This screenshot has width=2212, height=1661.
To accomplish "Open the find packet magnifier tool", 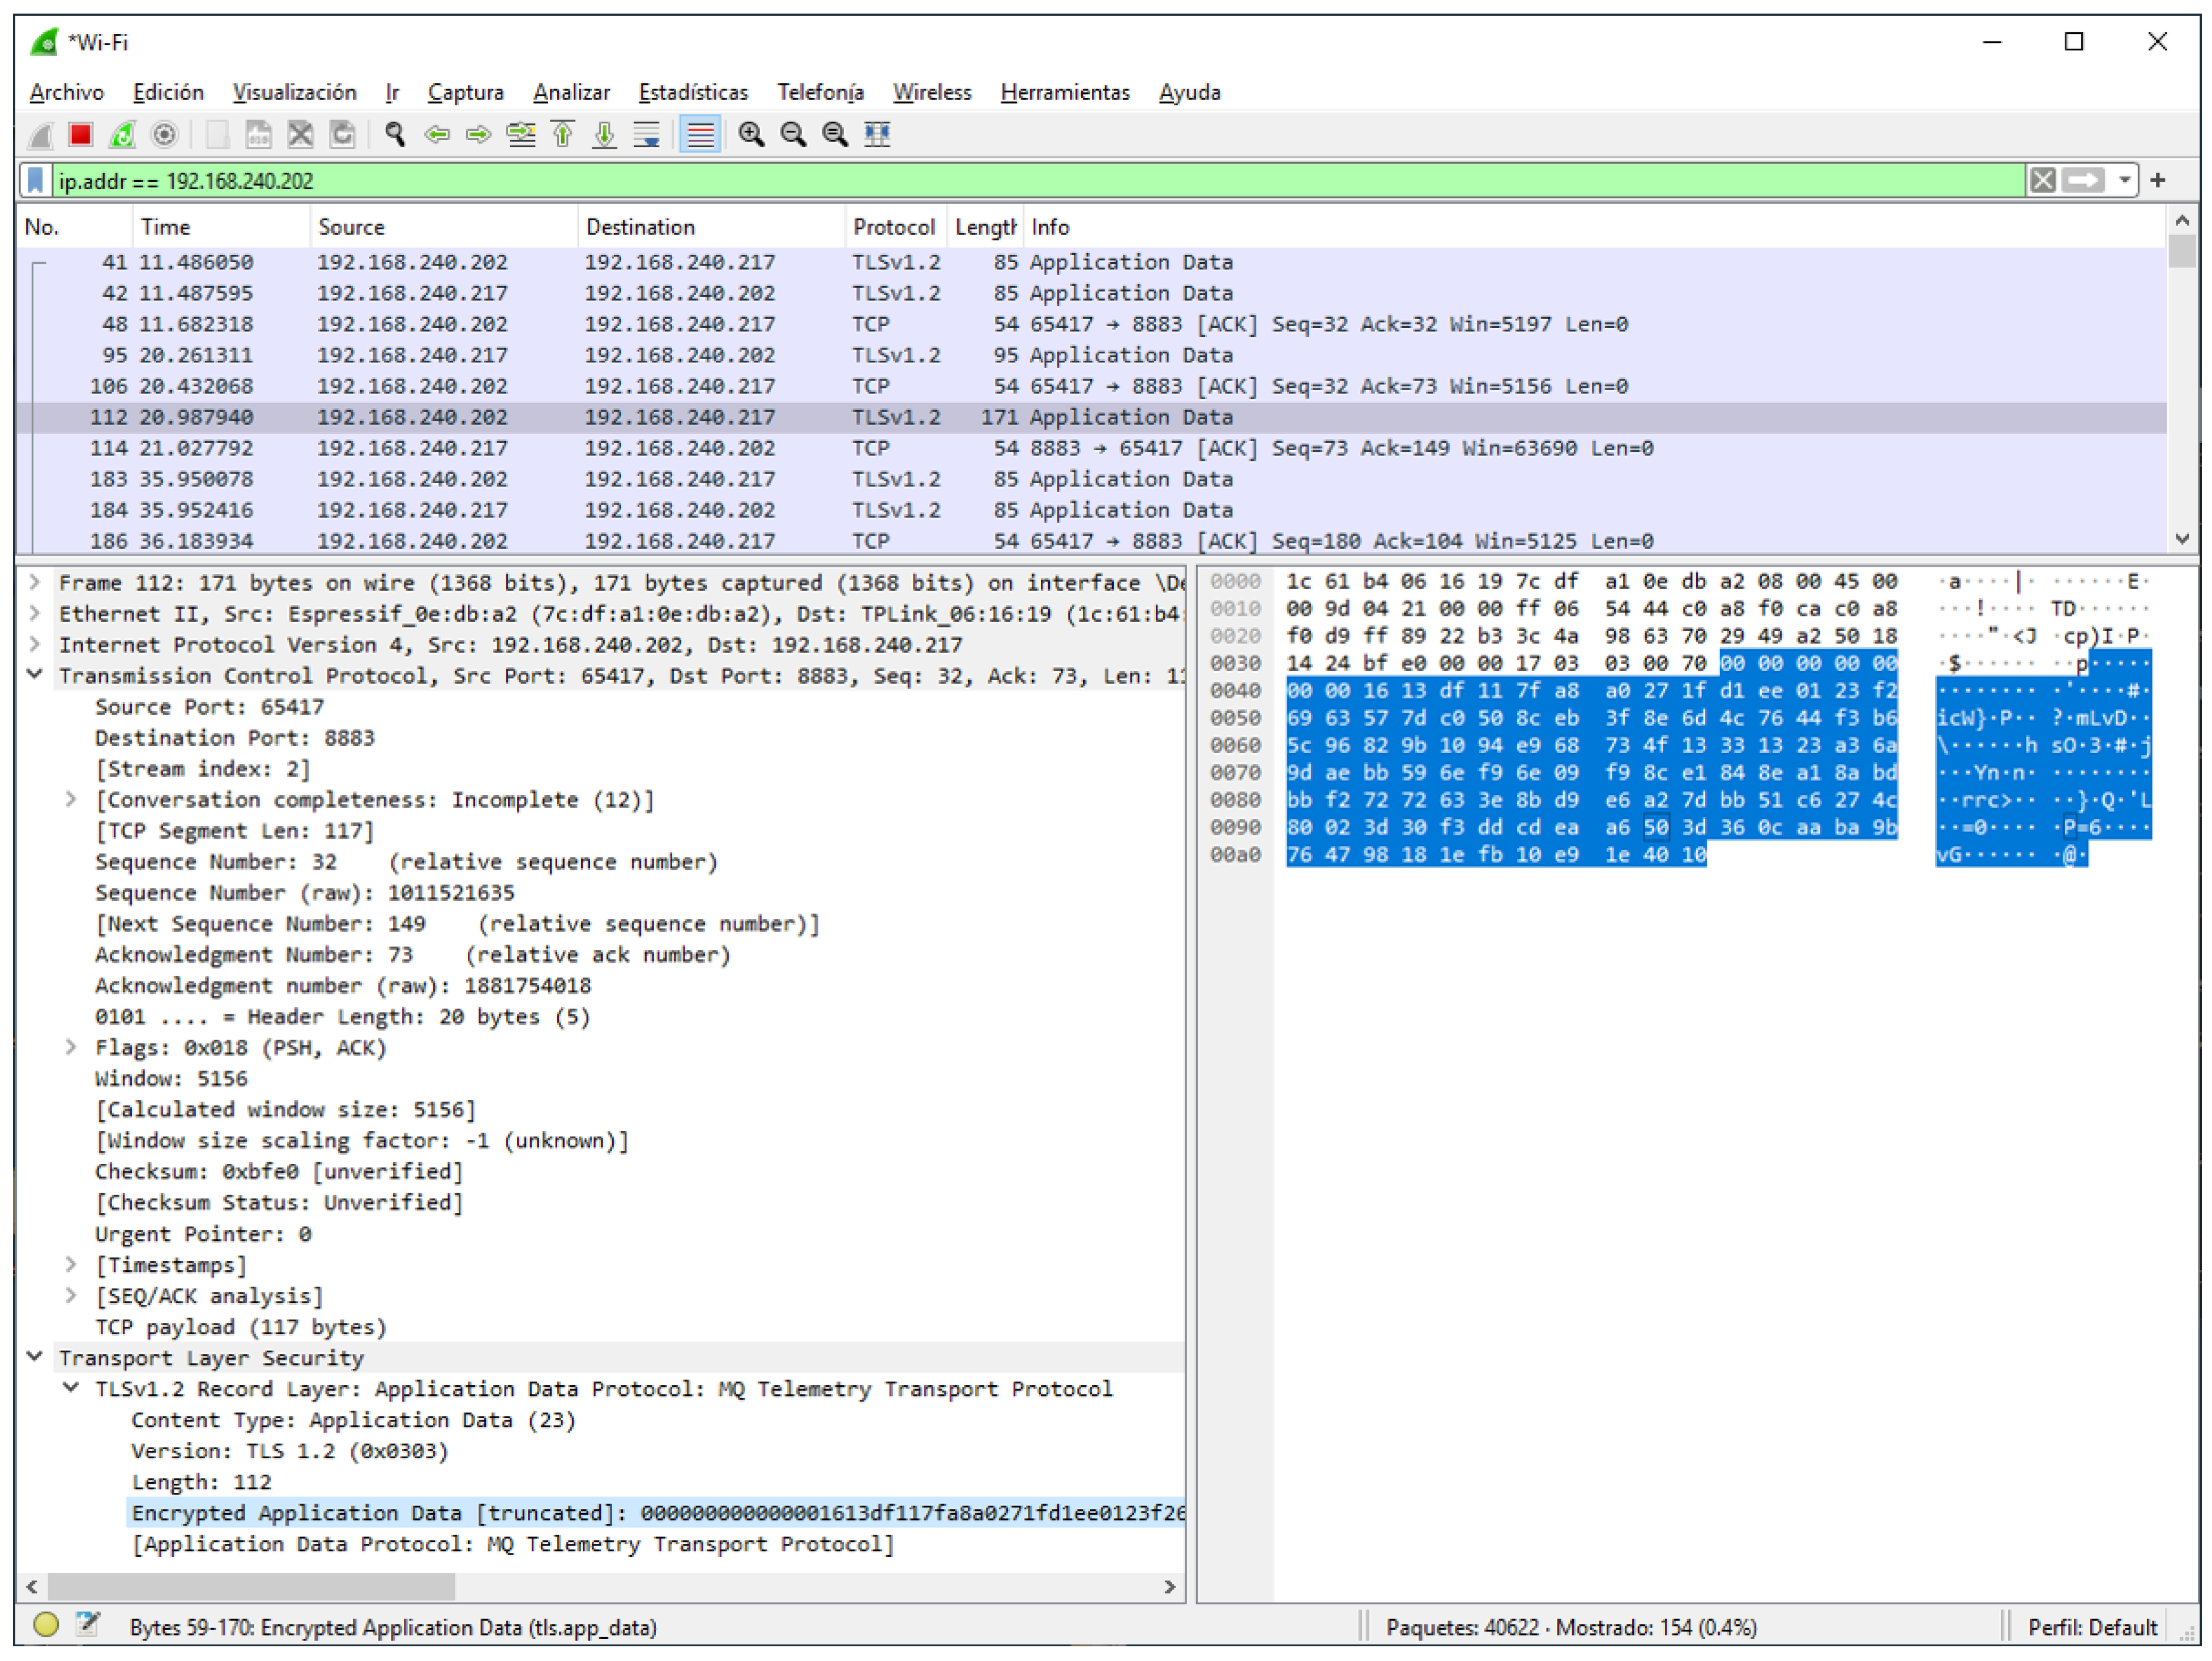I will point(395,134).
